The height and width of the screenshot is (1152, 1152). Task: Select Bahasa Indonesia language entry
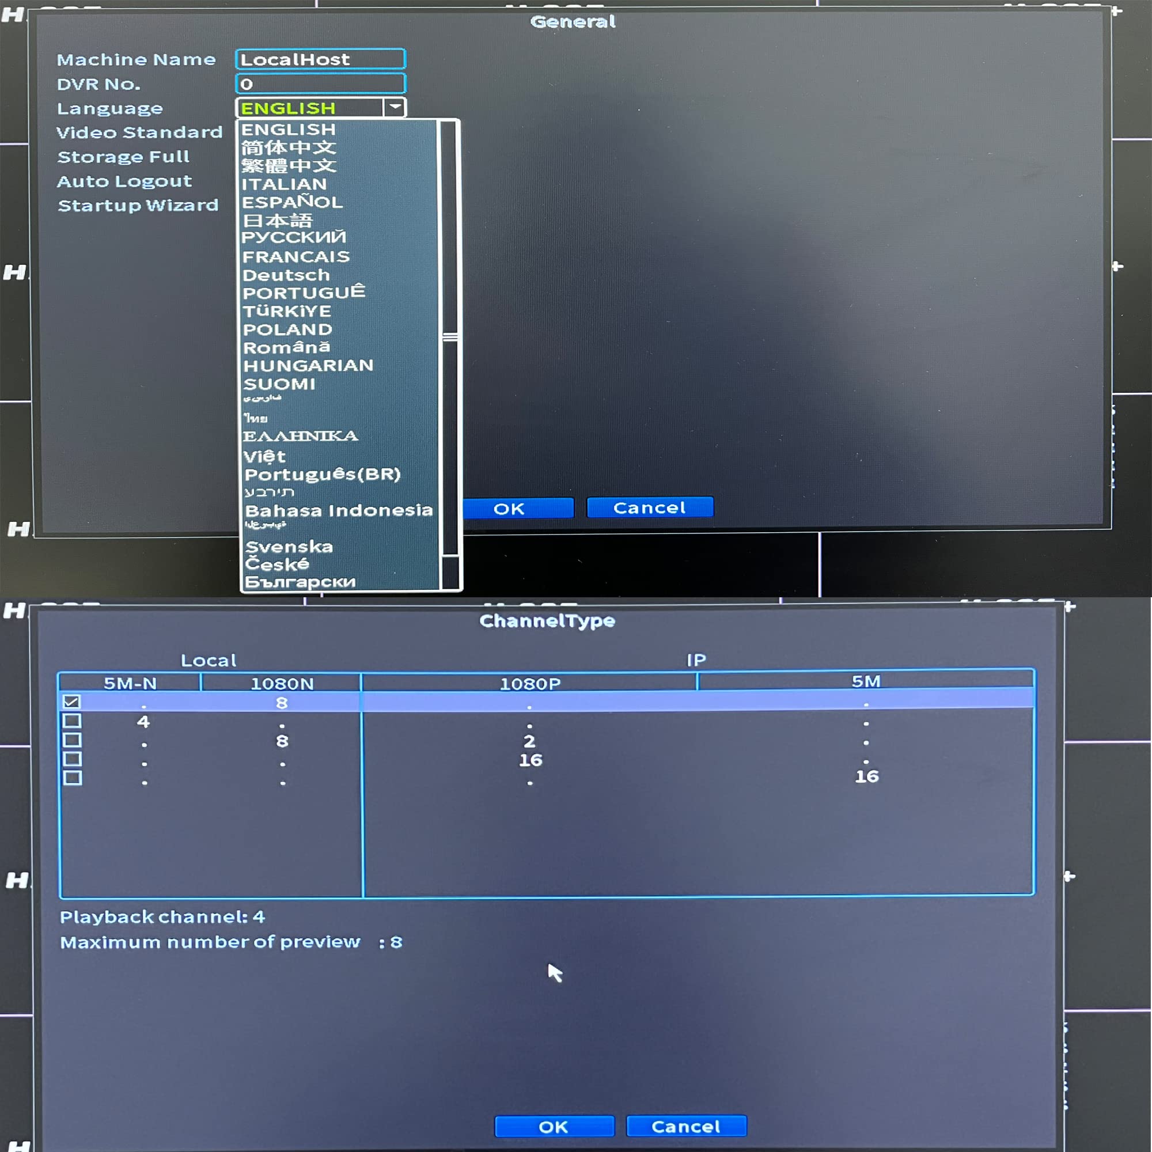[x=338, y=510]
